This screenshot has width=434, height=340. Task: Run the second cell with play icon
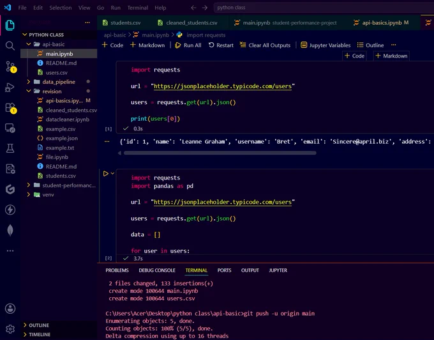pyautogui.click(x=106, y=174)
